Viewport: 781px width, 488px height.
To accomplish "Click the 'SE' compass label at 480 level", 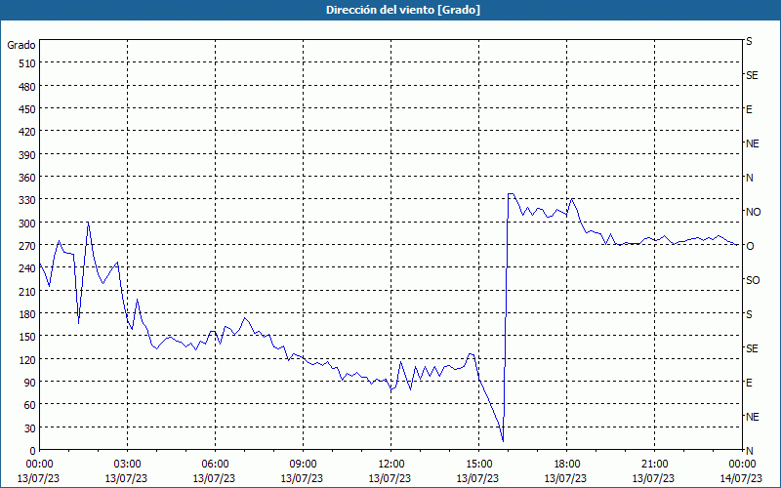I will tap(752, 75).
